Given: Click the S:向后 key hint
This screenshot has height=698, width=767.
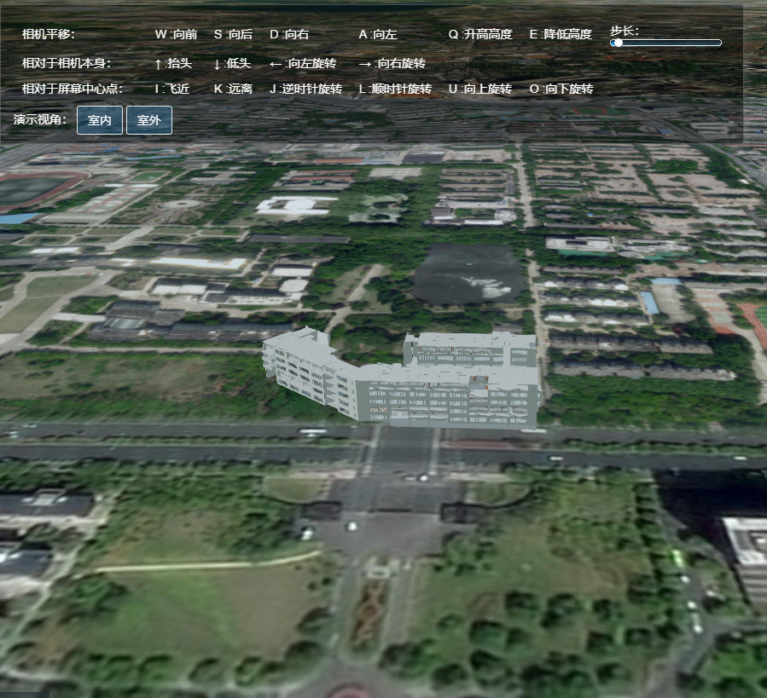Looking at the screenshot, I should click(x=233, y=34).
